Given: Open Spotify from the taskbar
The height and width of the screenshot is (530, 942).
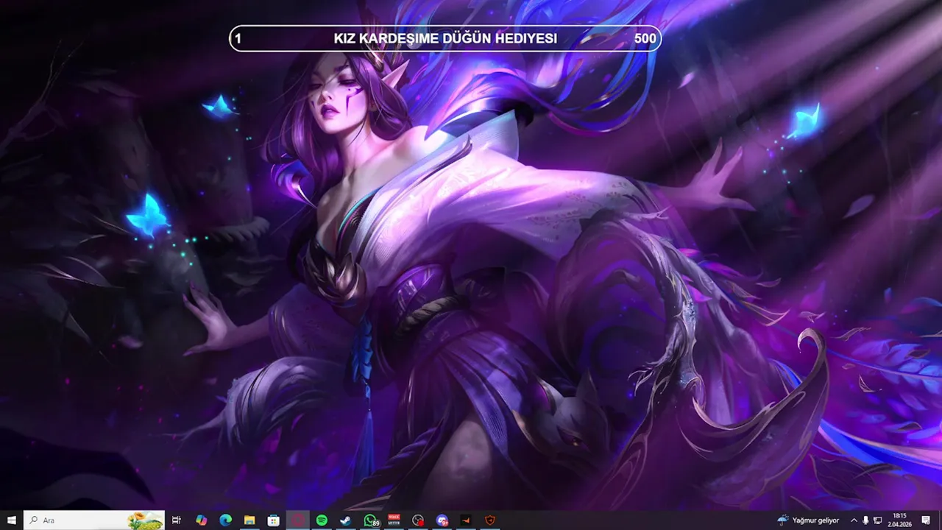Looking at the screenshot, I should pos(322,520).
